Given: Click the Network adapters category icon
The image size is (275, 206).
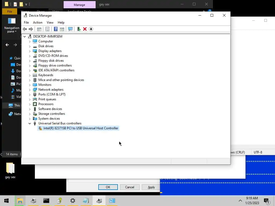Looking at the screenshot, I should pos(35,90).
